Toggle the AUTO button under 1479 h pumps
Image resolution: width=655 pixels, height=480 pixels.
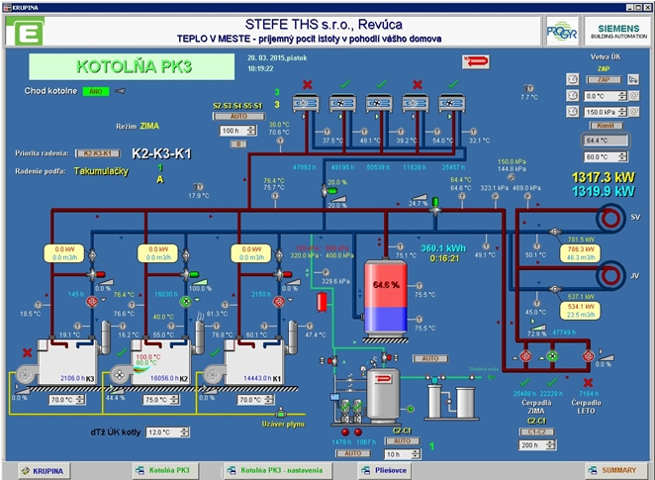pos(353,453)
